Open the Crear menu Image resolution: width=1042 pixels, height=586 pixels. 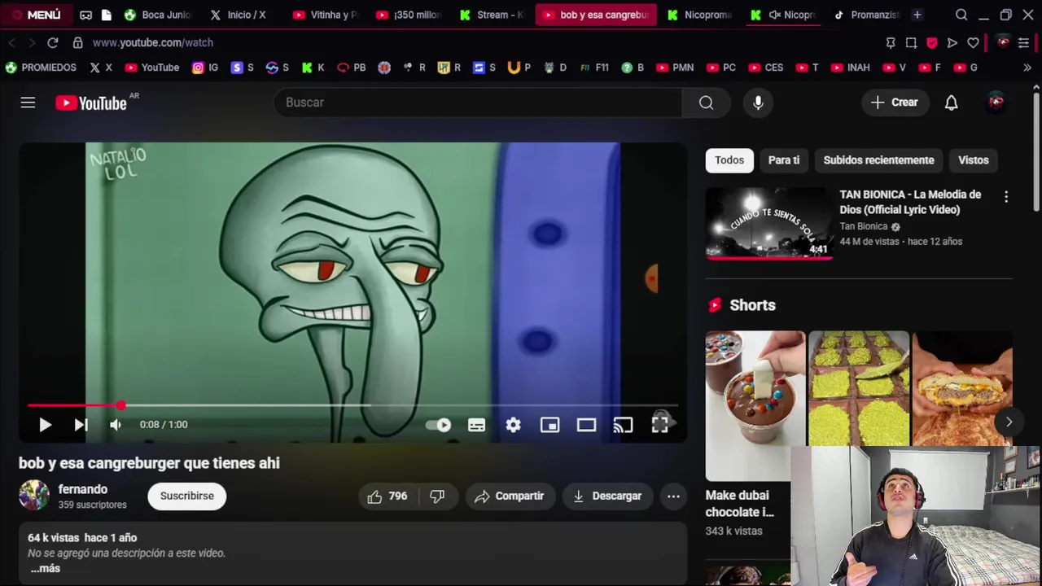coord(894,103)
